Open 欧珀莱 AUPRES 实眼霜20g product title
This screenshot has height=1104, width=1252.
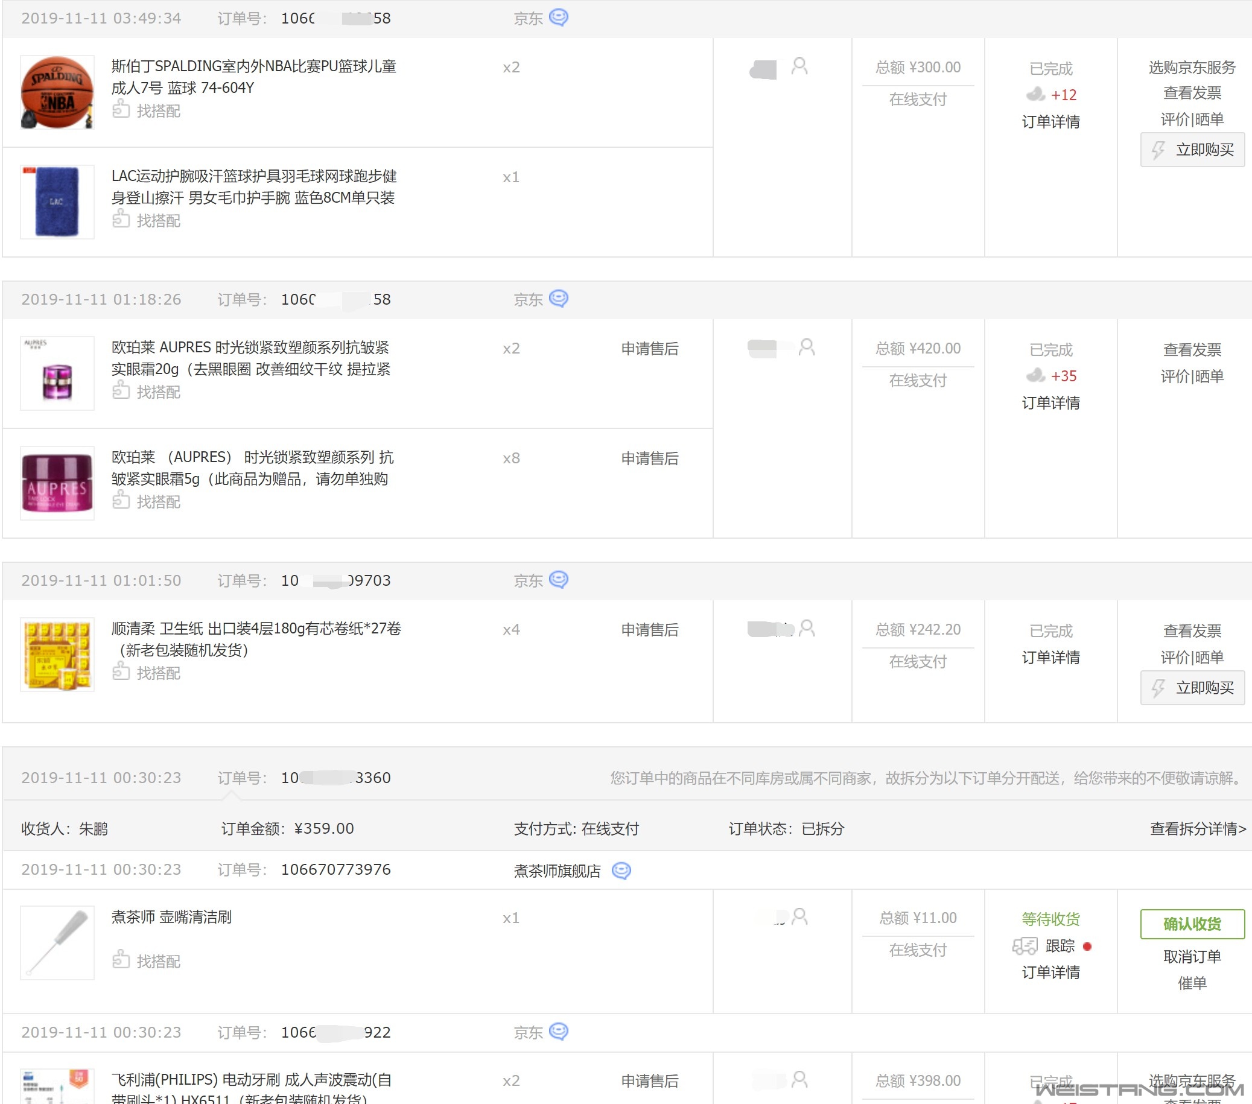(x=250, y=358)
